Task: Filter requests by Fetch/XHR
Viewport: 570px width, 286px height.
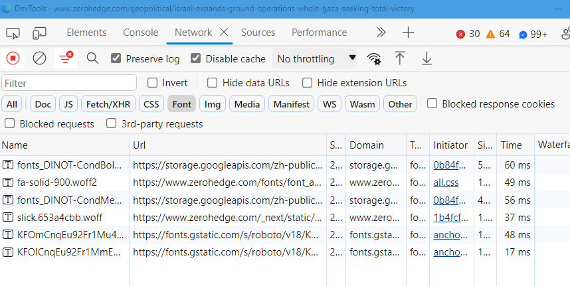Action: tap(108, 104)
